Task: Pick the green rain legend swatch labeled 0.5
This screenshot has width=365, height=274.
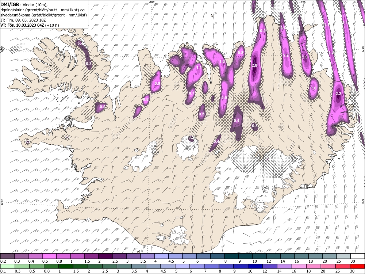Action: pyautogui.click(x=37, y=266)
